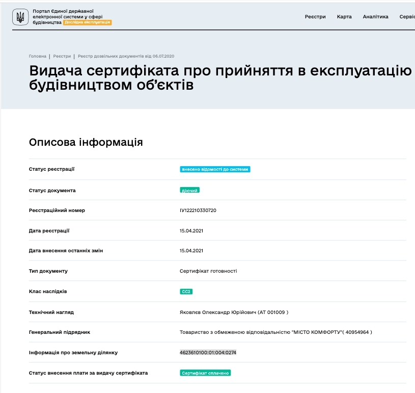Viewport: 415px width, 393px height.
Task: Open the Аналітика menu item
Action: coord(376,17)
